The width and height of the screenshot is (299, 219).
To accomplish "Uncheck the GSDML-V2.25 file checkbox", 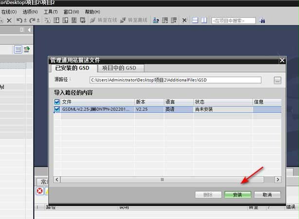I will pyautogui.click(x=57, y=109).
